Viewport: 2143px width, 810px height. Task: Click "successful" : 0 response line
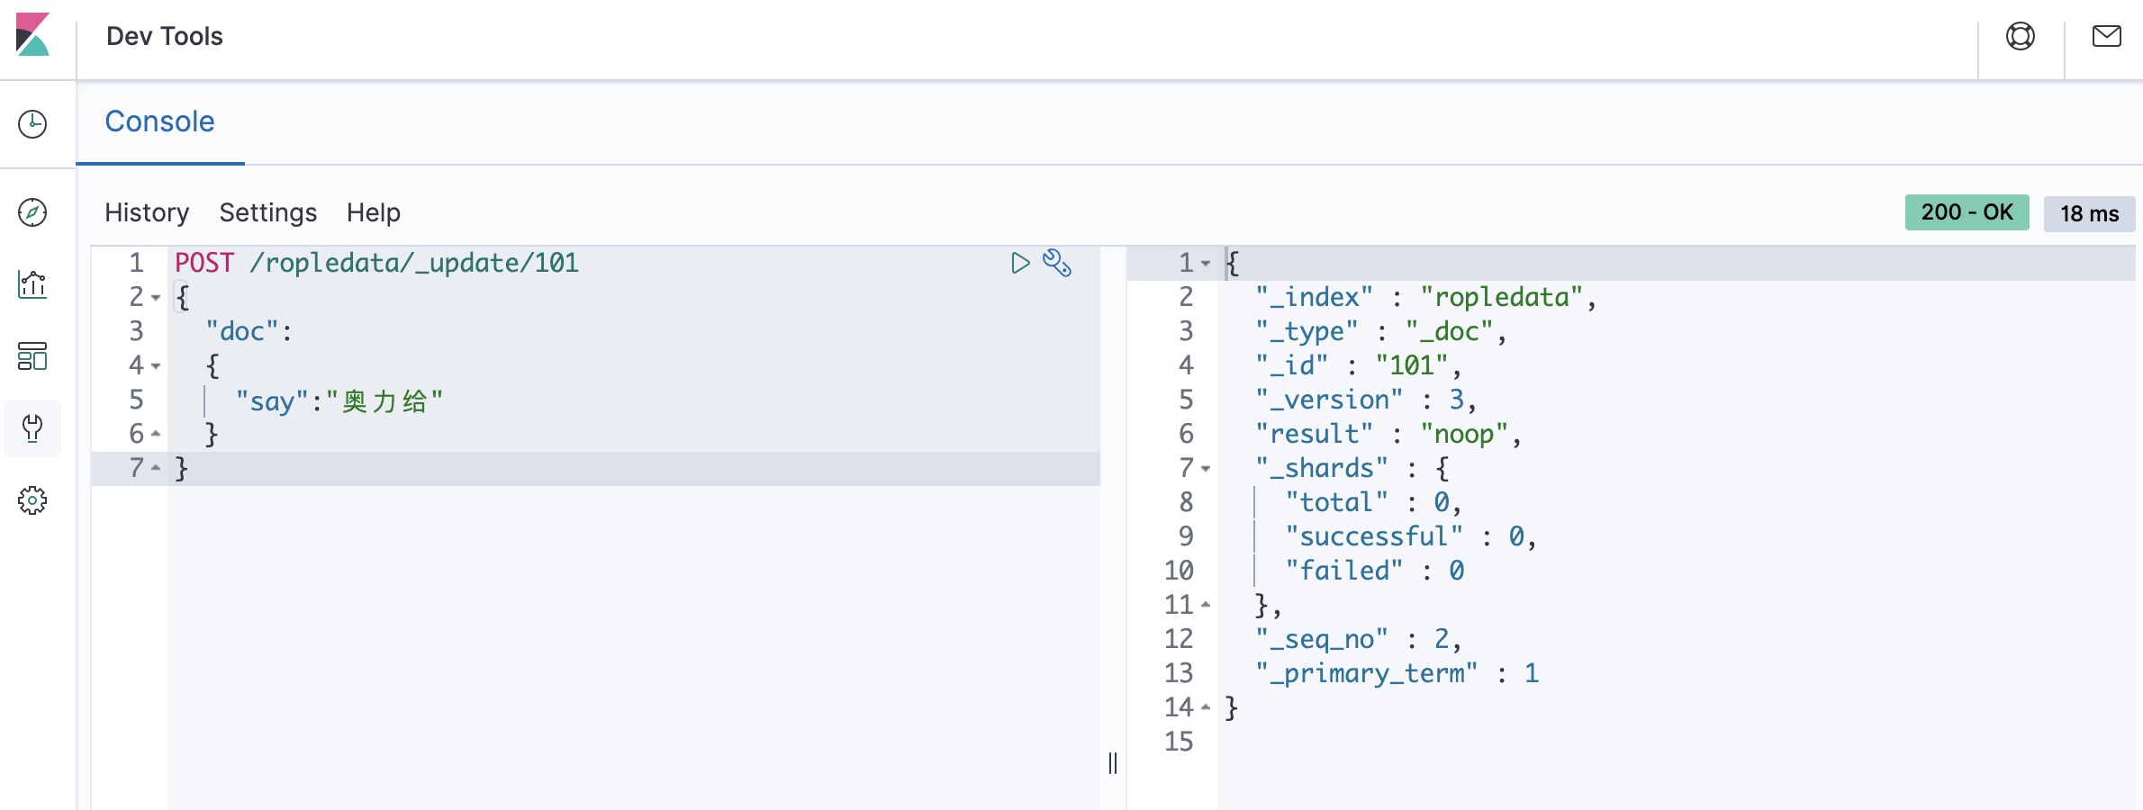1411,536
